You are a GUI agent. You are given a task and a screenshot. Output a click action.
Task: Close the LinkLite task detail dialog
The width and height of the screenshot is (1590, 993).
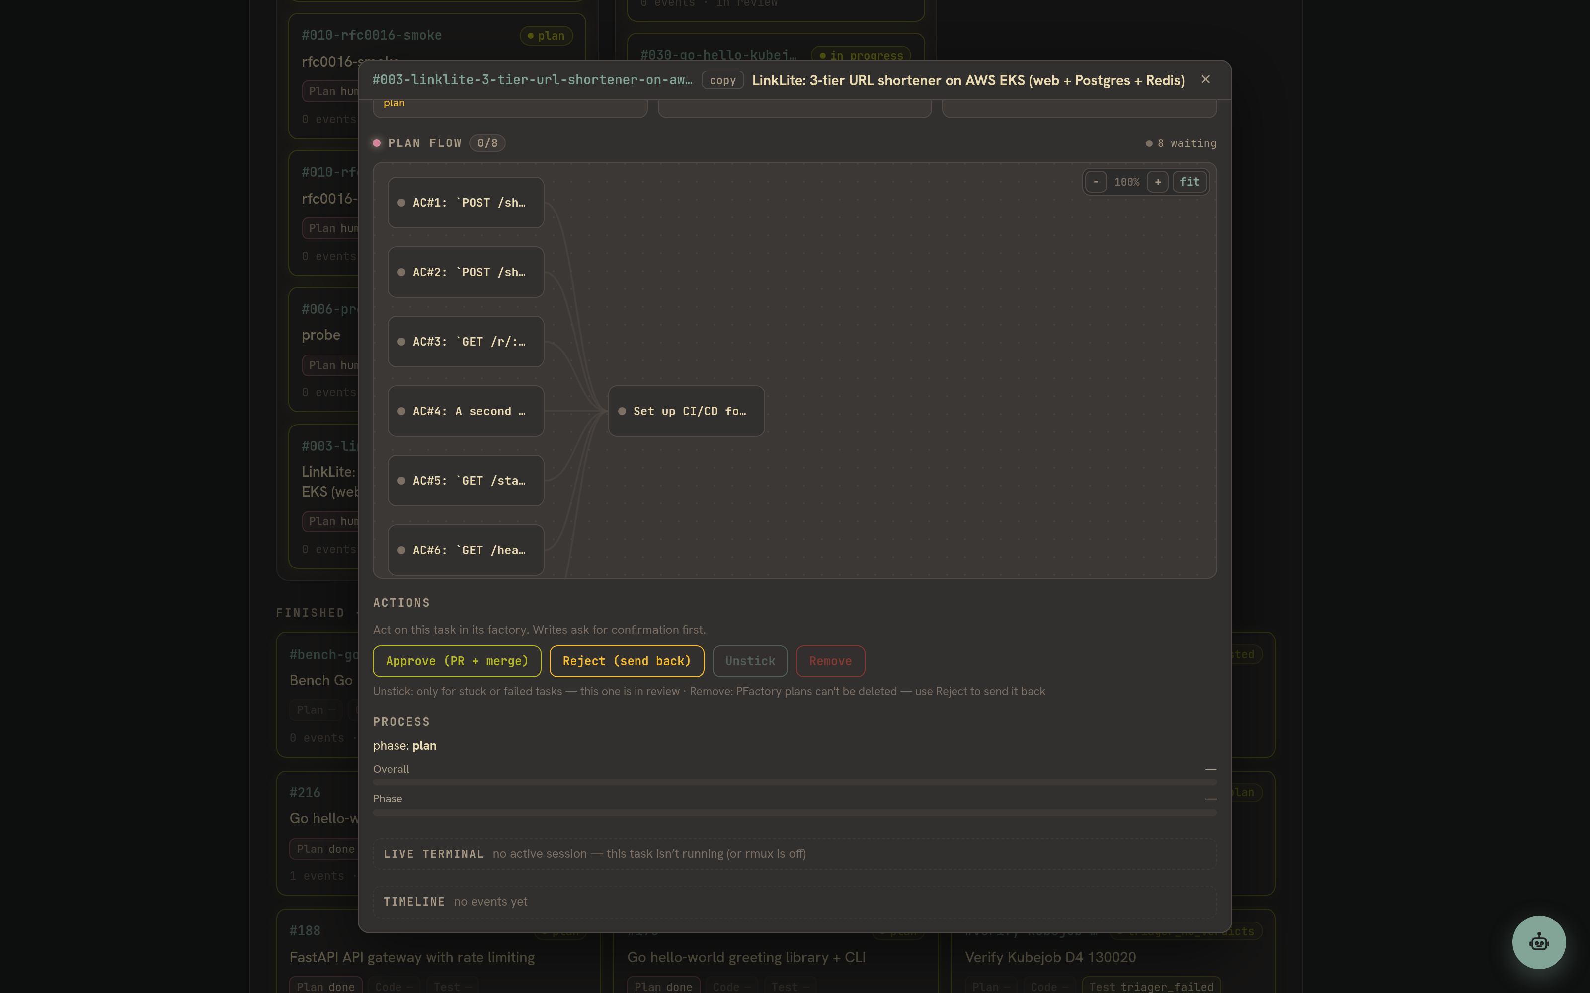click(1205, 79)
